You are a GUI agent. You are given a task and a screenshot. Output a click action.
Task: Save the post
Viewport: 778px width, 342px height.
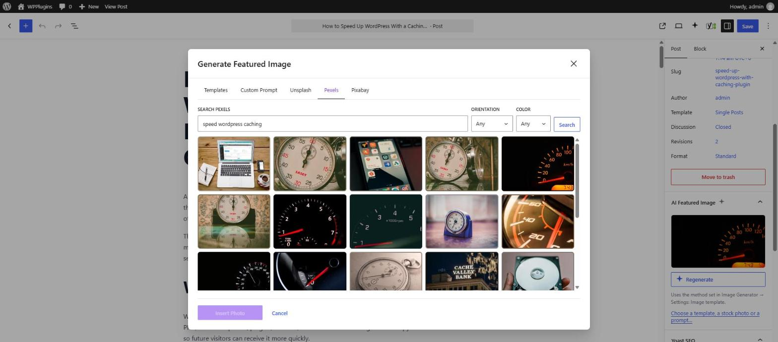coord(747,26)
